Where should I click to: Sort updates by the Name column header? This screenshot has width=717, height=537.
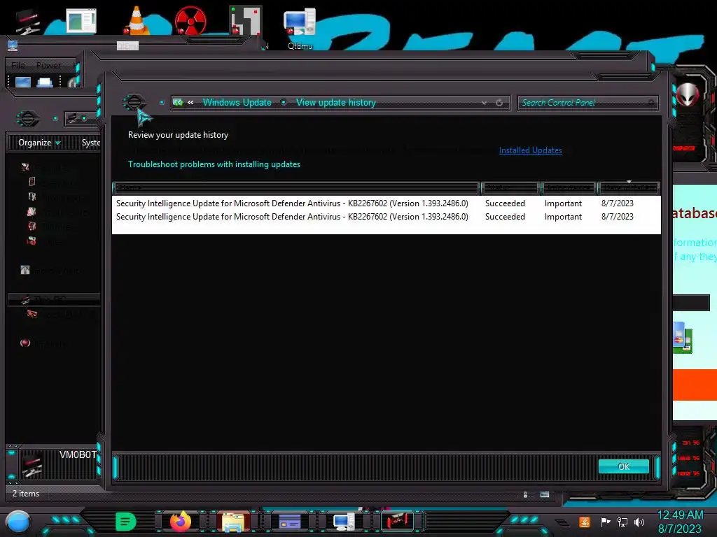(x=296, y=187)
